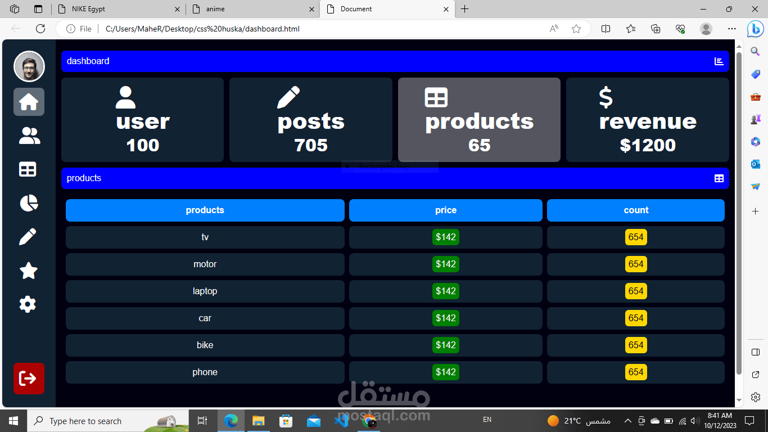Click the table icon in the products bar
The image size is (768, 432).
[719, 178]
